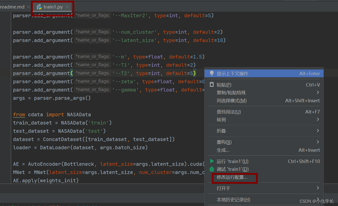
Task: Click the underlined 'from' keyword
Action: click(x=19, y=114)
